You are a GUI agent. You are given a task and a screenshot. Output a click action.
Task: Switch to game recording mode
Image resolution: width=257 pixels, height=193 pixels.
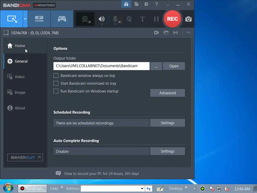[62, 19]
